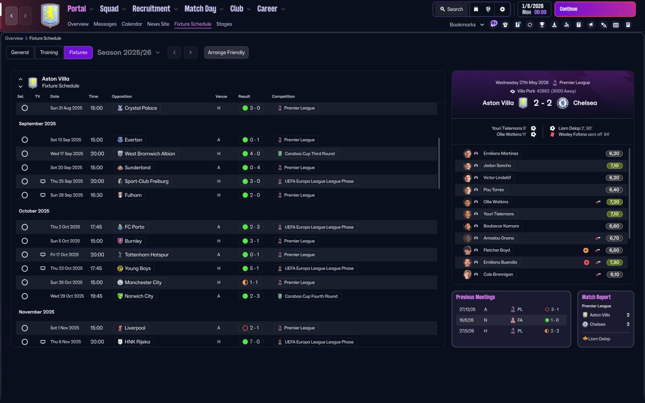Screen dimensions: 645x403
Task: Click the orange injury icon for Fletcher Boyd
Action: [586, 250]
